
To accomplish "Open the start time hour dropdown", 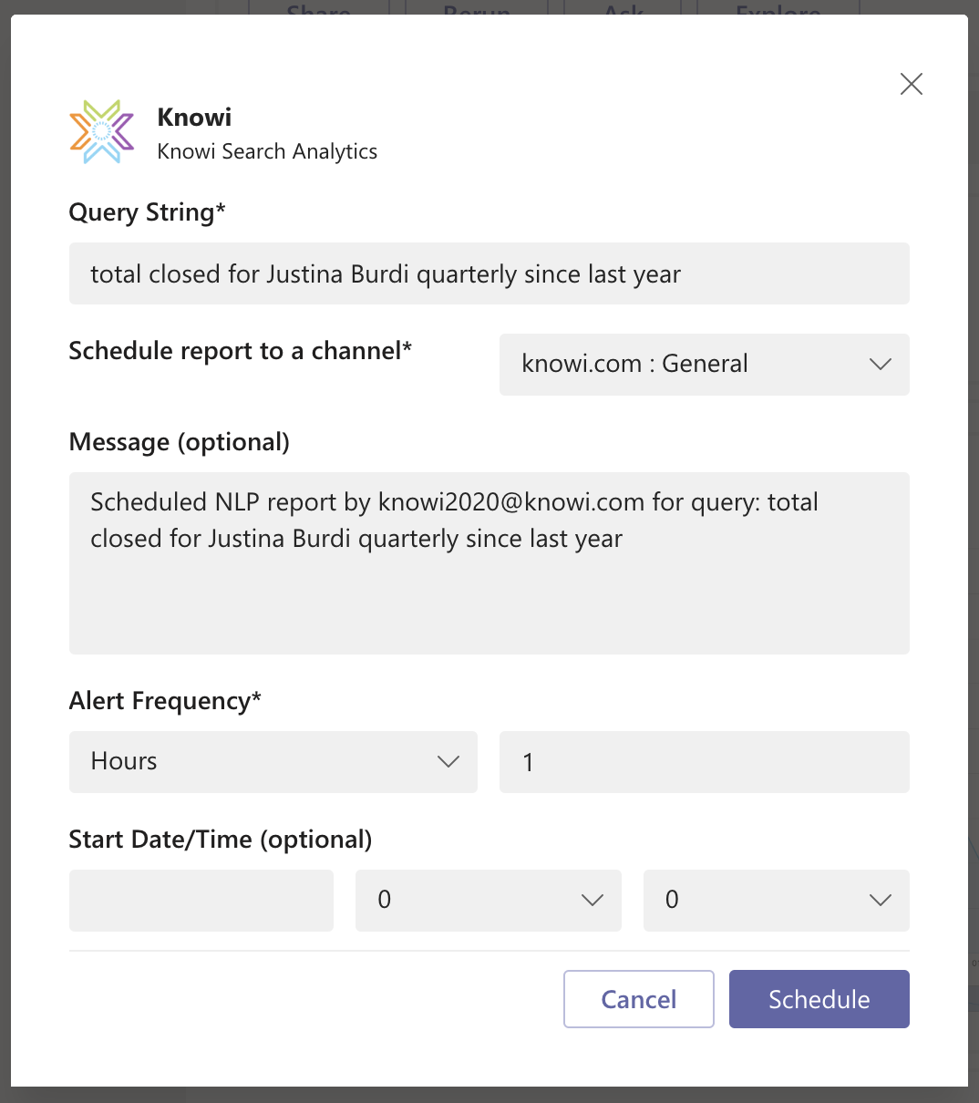I will tap(488, 901).
